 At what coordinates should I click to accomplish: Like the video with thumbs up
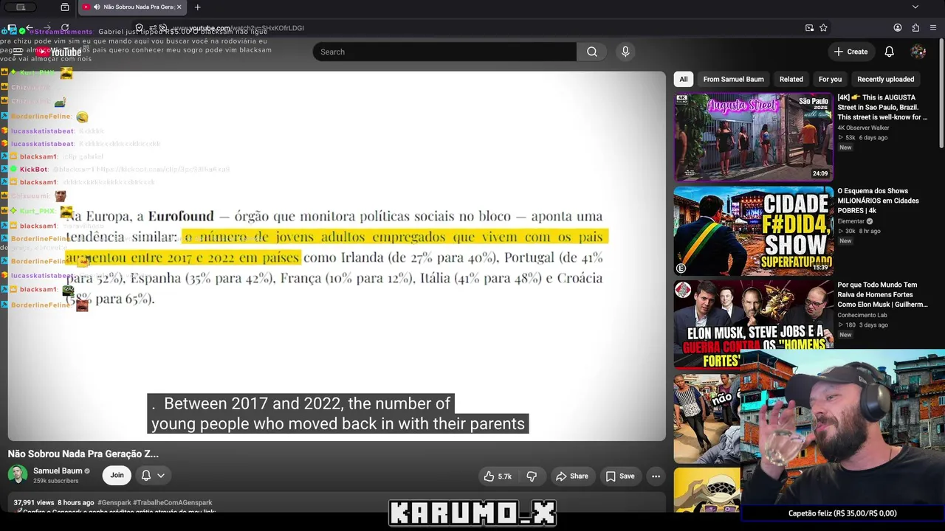click(498, 476)
